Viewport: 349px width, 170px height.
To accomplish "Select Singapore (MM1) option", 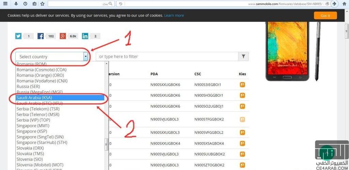I will point(60,126).
